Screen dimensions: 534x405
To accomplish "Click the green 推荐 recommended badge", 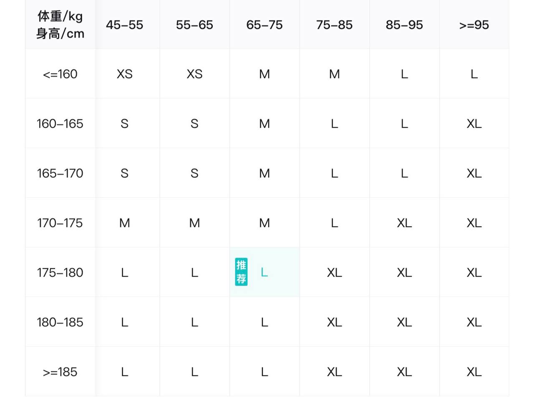I will (241, 272).
